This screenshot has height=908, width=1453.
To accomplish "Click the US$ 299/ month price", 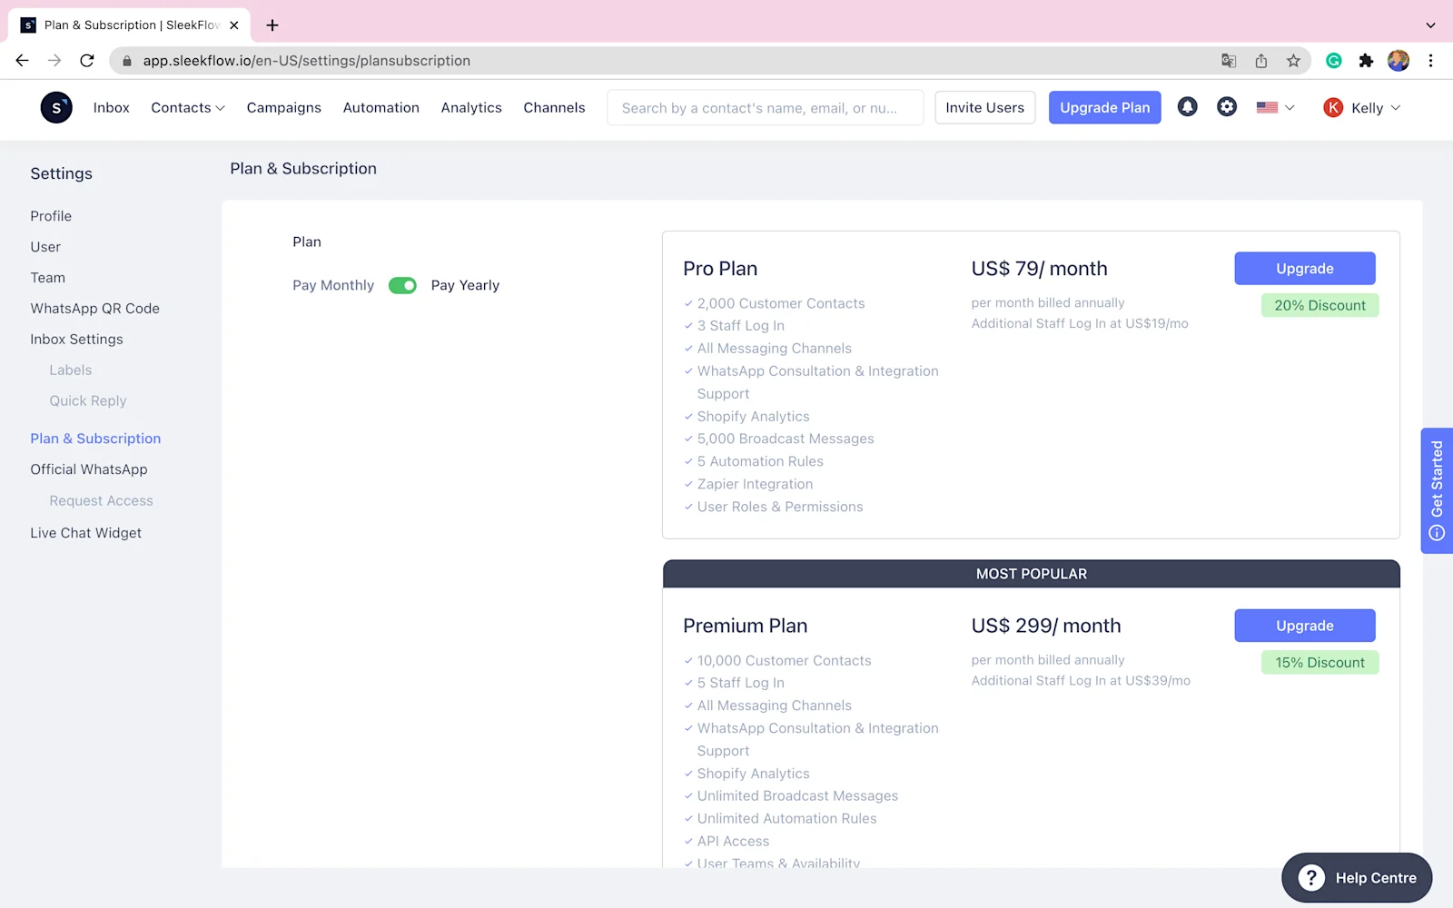I will pyautogui.click(x=1046, y=626).
